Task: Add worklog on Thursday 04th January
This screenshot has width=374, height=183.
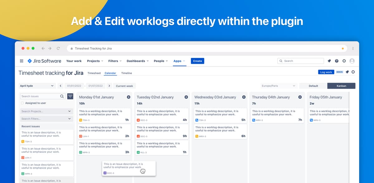Action: click(x=300, y=97)
